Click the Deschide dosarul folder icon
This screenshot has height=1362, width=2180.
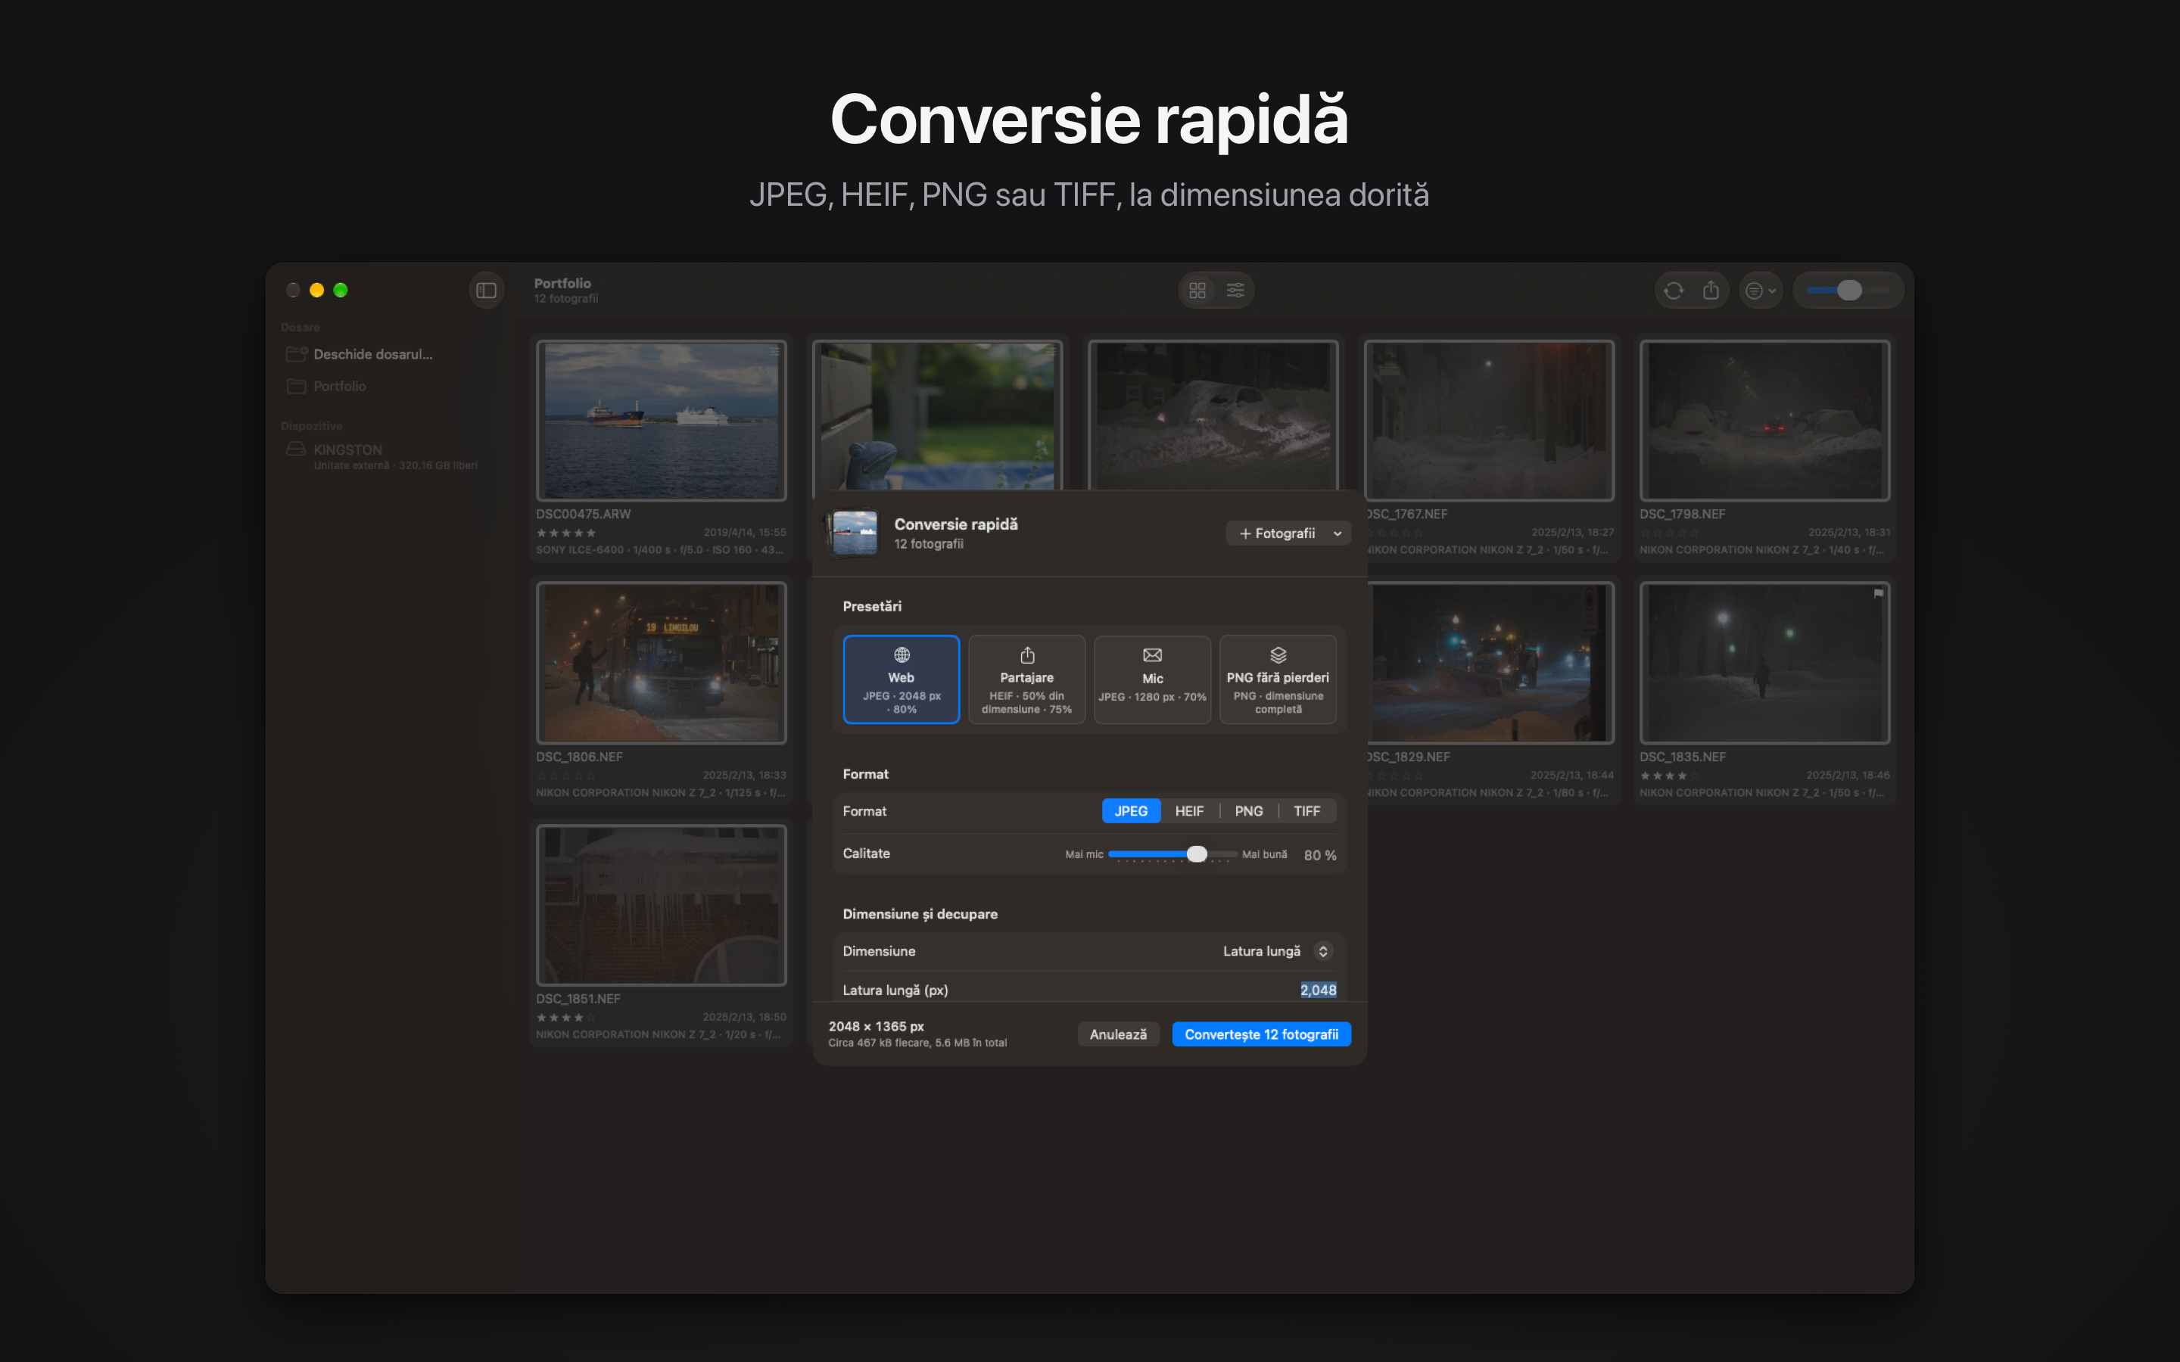pos(297,354)
